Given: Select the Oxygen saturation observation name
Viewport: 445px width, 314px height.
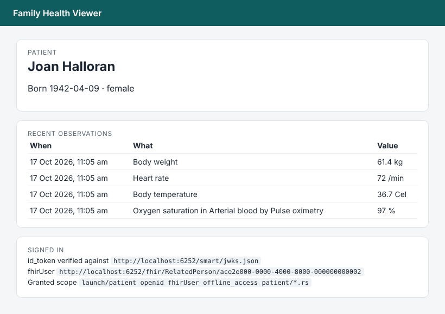Looking at the screenshot, I should (228, 211).
